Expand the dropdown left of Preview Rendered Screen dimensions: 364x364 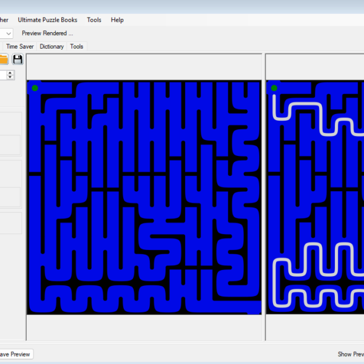tap(8, 33)
